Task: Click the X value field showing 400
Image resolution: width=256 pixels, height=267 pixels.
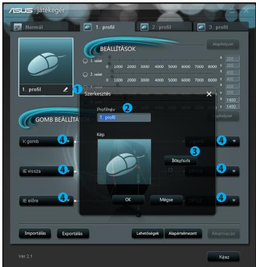Action: pos(232,72)
